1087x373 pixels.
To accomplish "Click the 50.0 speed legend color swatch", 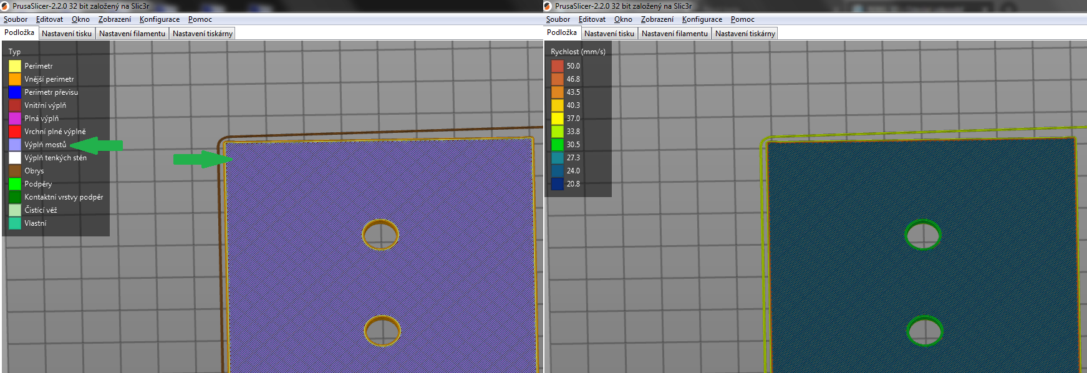I will (x=557, y=66).
